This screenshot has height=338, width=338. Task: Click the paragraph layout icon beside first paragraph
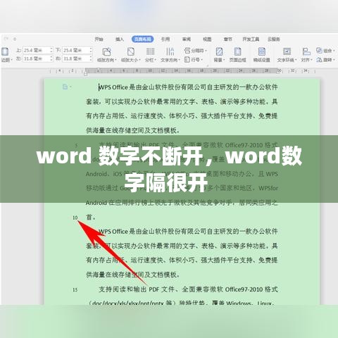tap(65, 87)
